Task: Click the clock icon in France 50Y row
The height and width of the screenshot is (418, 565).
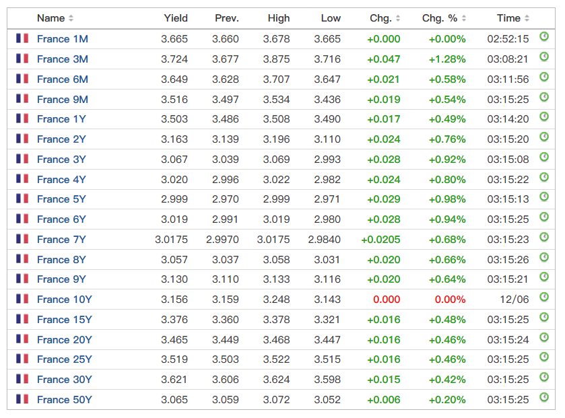Action: (544, 398)
